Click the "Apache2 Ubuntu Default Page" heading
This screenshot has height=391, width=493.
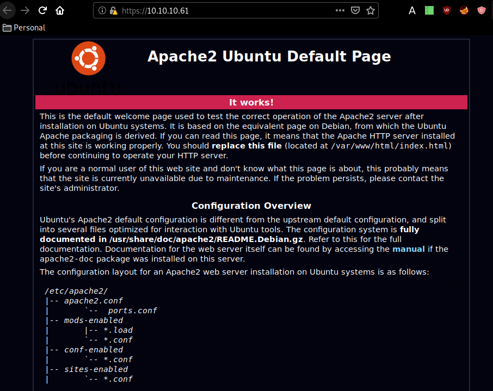(x=269, y=57)
